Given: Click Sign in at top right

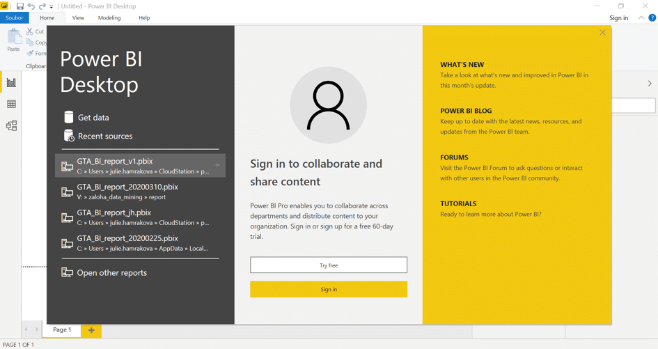Looking at the screenshot, I should 618,17.
